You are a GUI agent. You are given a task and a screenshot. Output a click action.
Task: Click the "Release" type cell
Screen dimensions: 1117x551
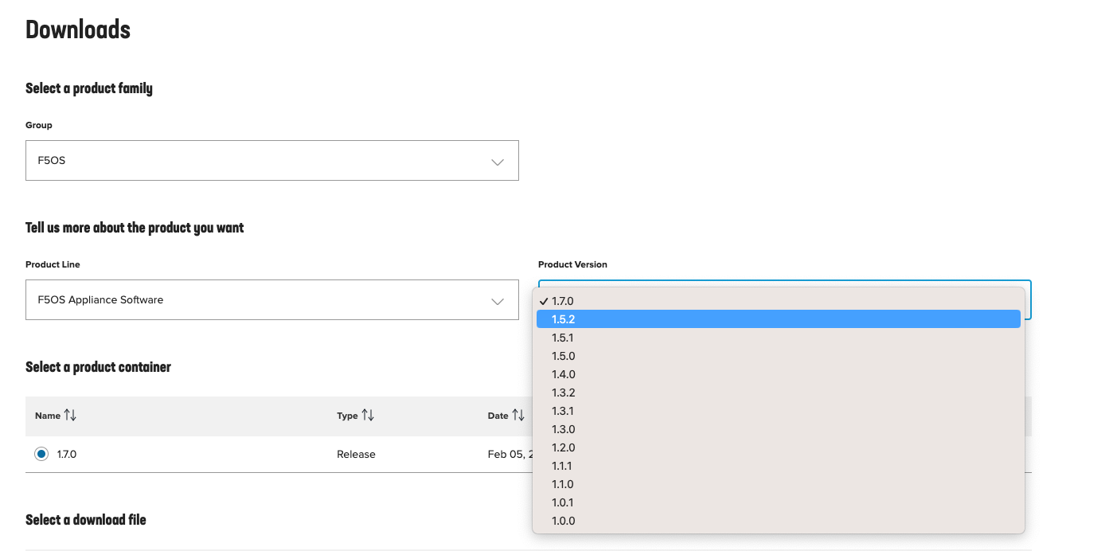coord(356,454)
